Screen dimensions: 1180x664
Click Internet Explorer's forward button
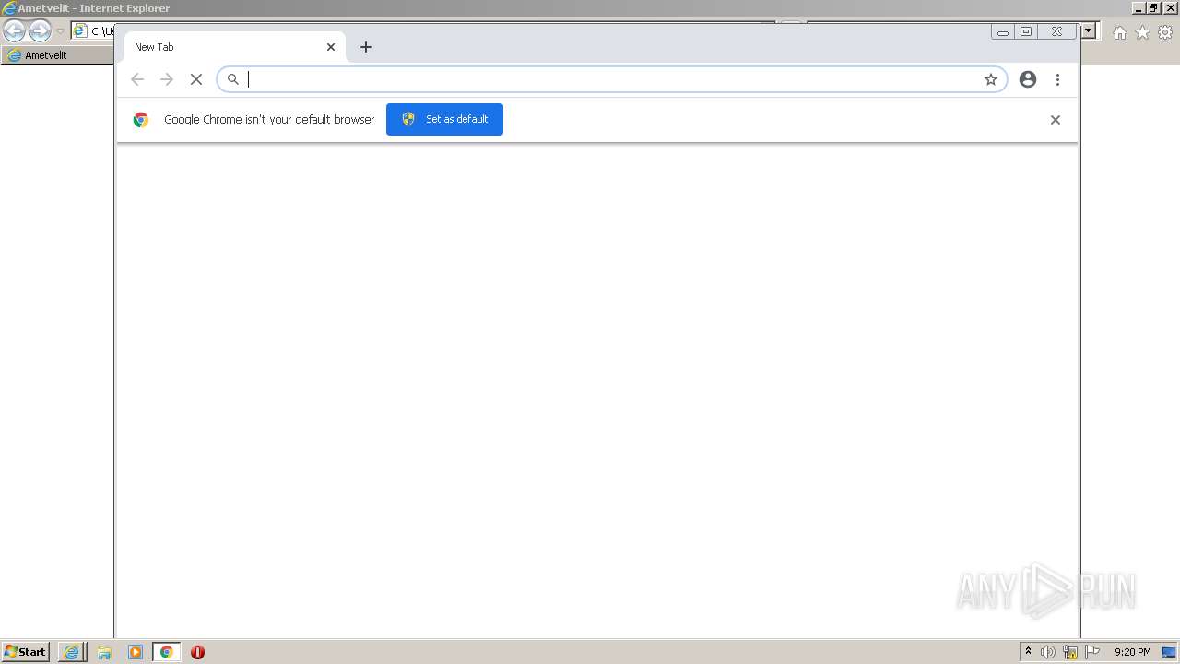pos(40,30)
